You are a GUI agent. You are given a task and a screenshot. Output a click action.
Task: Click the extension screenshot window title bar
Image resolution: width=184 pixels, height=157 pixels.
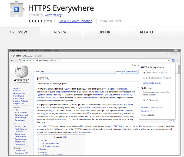95,51
